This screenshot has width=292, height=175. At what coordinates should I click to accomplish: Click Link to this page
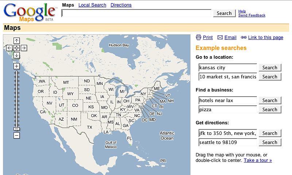pyautogui.click(x=266, y=38)
